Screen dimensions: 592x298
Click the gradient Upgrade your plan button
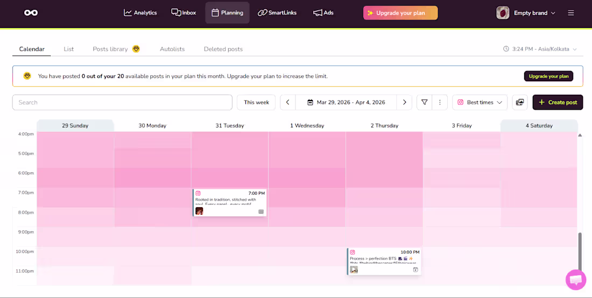[400, 13]
